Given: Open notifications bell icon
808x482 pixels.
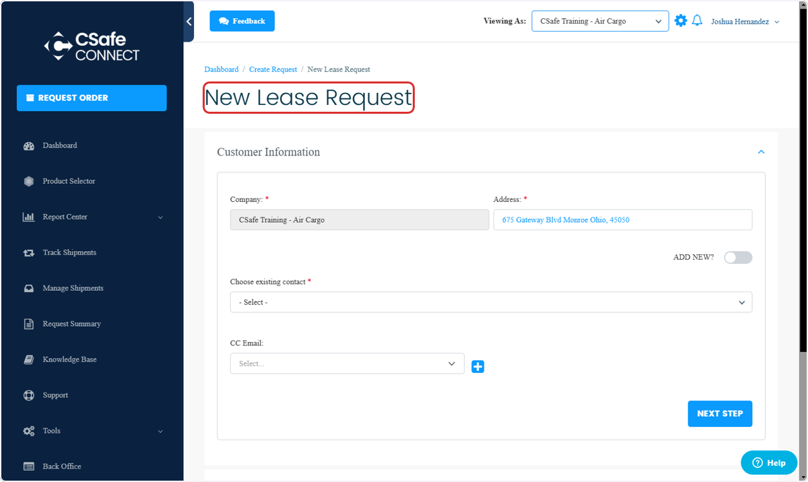Looking at the screenshot, I should tap(698, 21).
